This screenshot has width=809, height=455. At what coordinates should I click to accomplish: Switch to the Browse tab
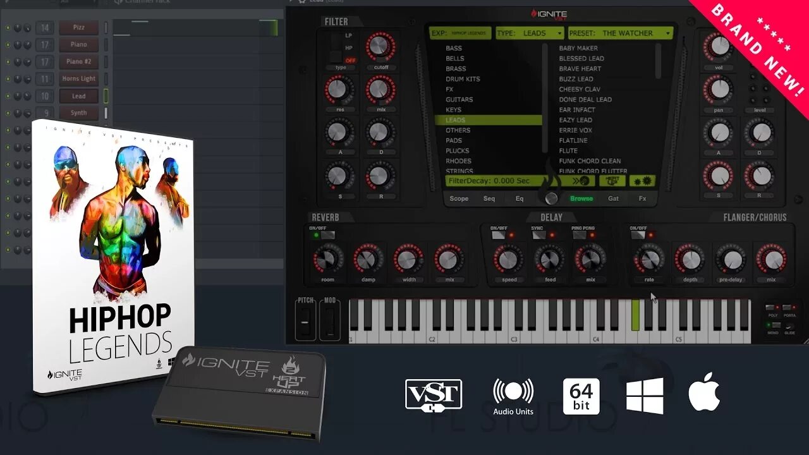click(x=581, y=198)
